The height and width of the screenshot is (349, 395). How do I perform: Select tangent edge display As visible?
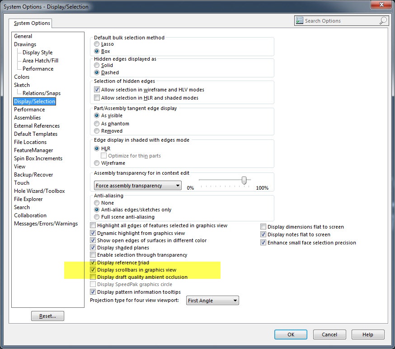pos(97,115)
